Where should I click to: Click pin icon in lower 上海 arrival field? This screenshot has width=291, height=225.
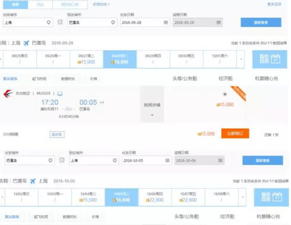pos(115,160)
